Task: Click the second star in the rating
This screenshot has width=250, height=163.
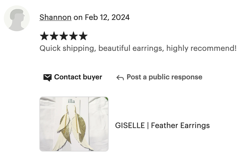Action: point(54,36)
